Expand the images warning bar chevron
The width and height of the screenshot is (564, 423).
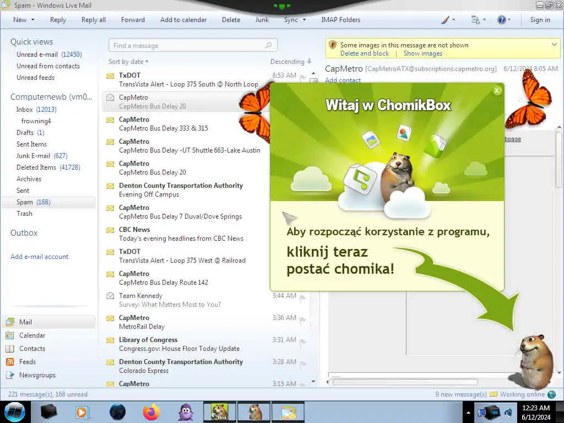[554, 45]
